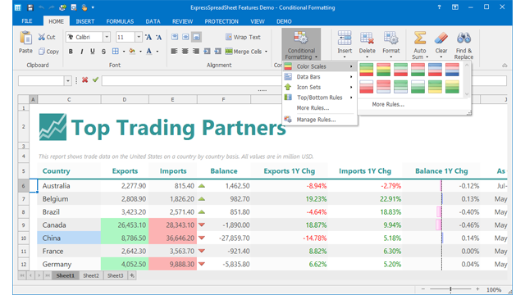
Task: Select the first green-yellow-red color scale
Action: (367, 70)
